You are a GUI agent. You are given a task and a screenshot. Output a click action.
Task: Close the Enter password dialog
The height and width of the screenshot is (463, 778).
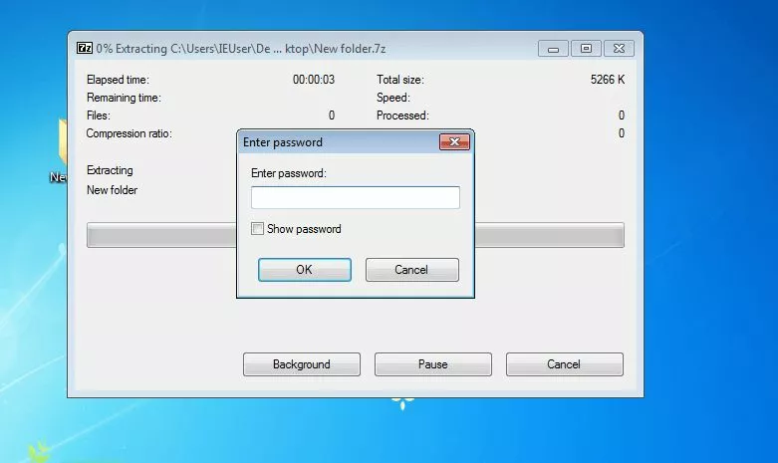(454, 142)
